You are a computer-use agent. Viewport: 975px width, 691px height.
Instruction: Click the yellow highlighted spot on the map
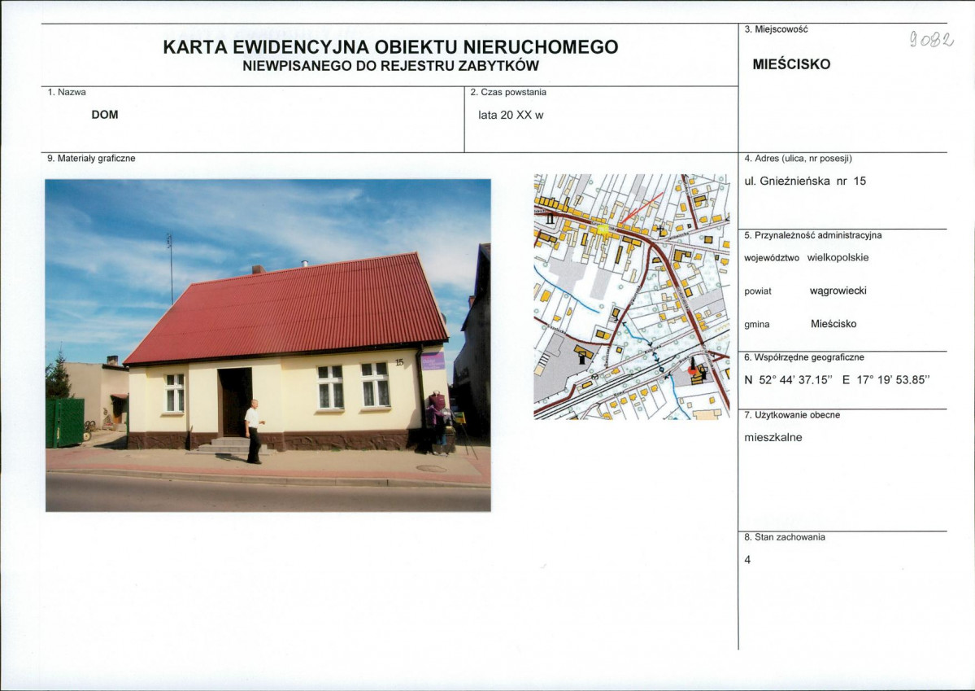click(x=603, y=230)
